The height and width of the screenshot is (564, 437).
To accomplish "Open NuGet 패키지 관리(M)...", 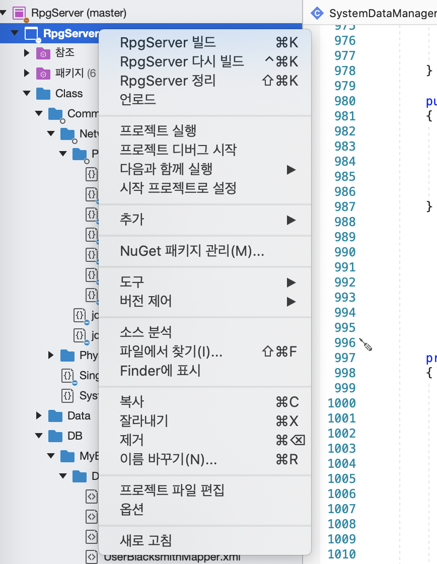I will click(x=204, y=251).
